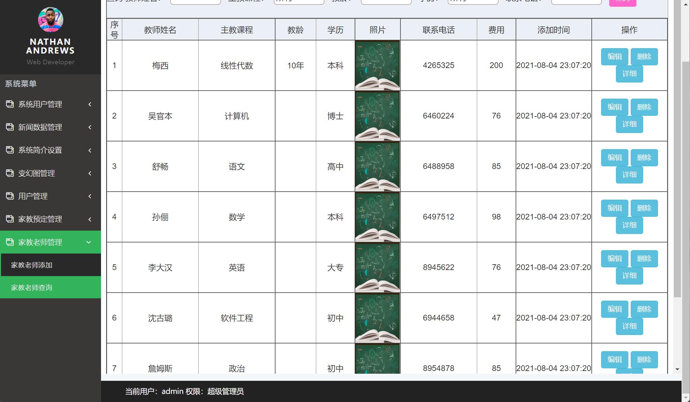Screen dimensions: 690x402
Task: Open the 学历 filter dropdown
Action: 473,2
